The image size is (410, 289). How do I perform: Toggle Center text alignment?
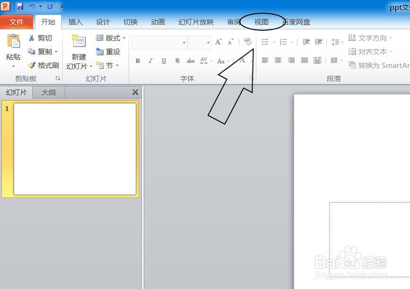(x=278, y=60)
